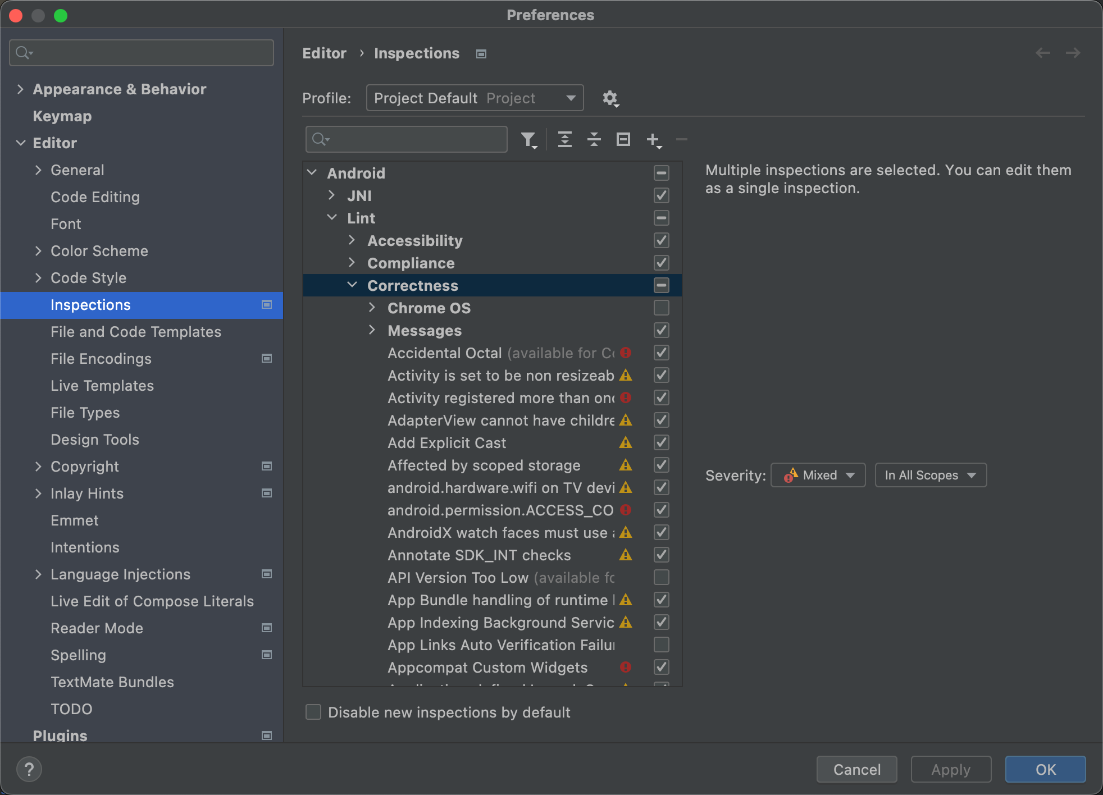The height and width of the screenshot is (795, 1103).
Task: Click the expand all inspections icon
Action: 564,139
